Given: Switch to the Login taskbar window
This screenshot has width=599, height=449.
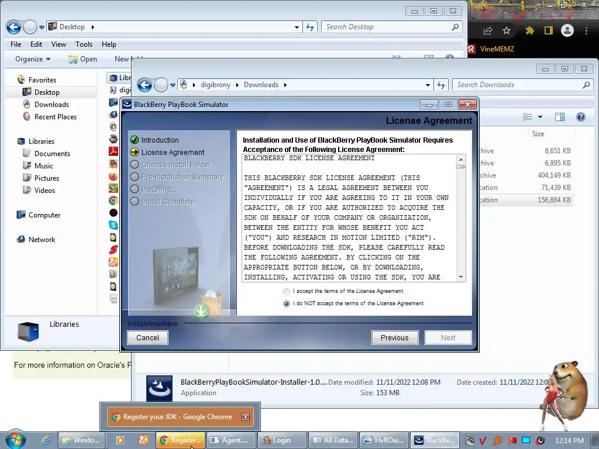Looking at the screenshot, I should 282,440.
